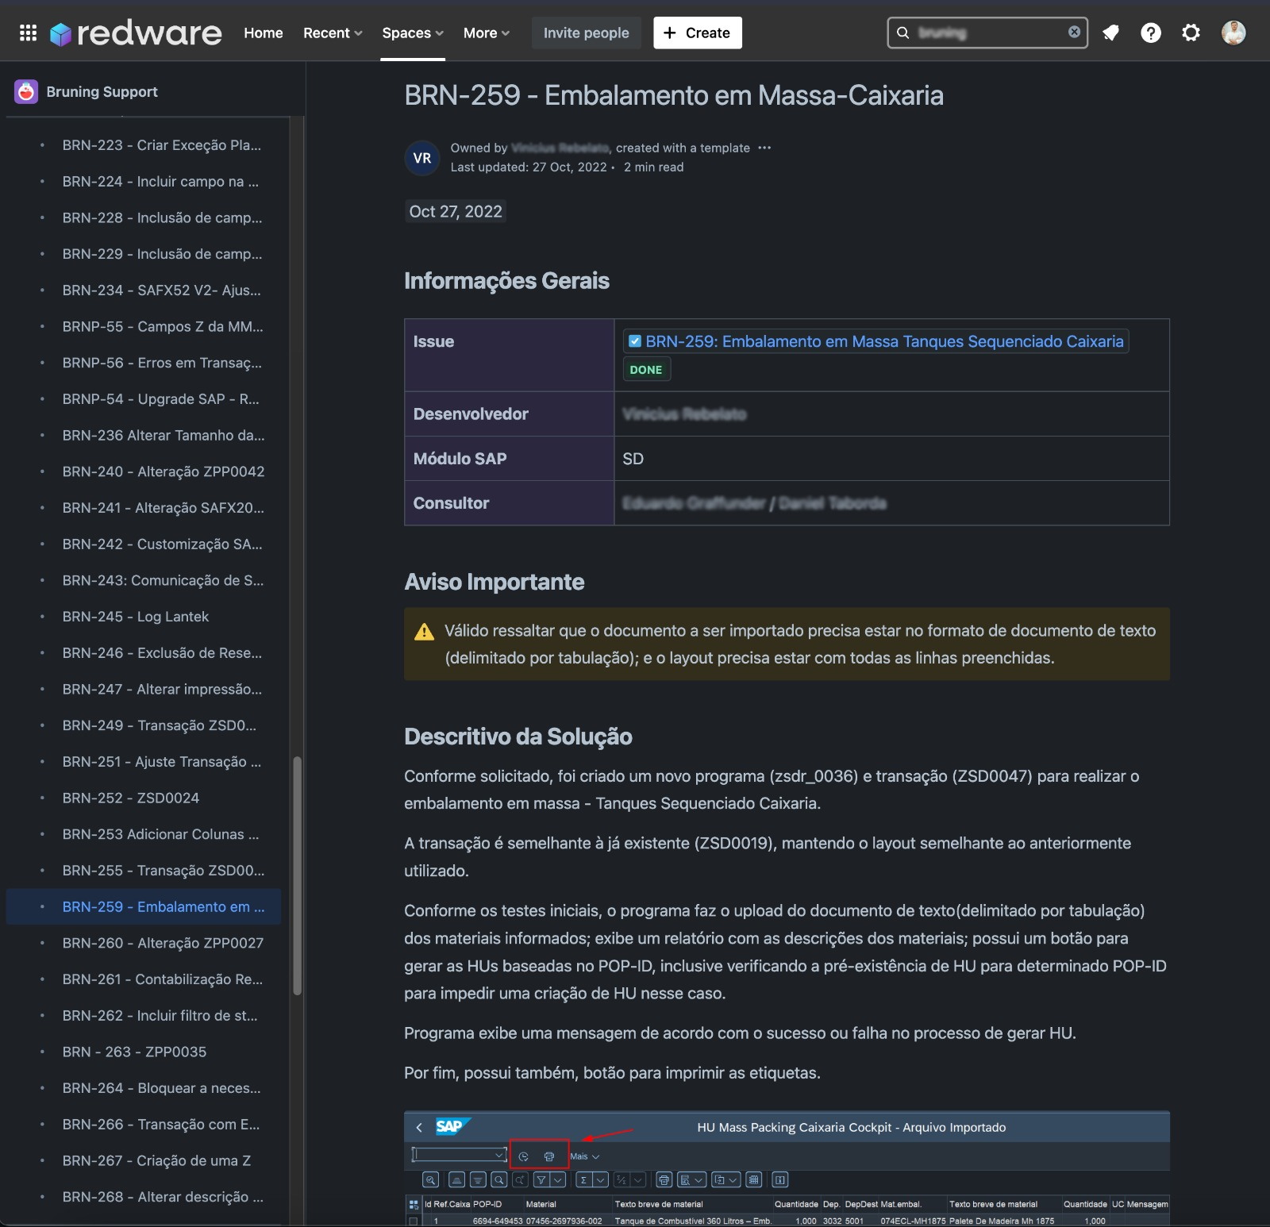Screen dimensions: 1270x1227
Task: Click the sidebar vertical scrollbar
Action: [298, 873]
